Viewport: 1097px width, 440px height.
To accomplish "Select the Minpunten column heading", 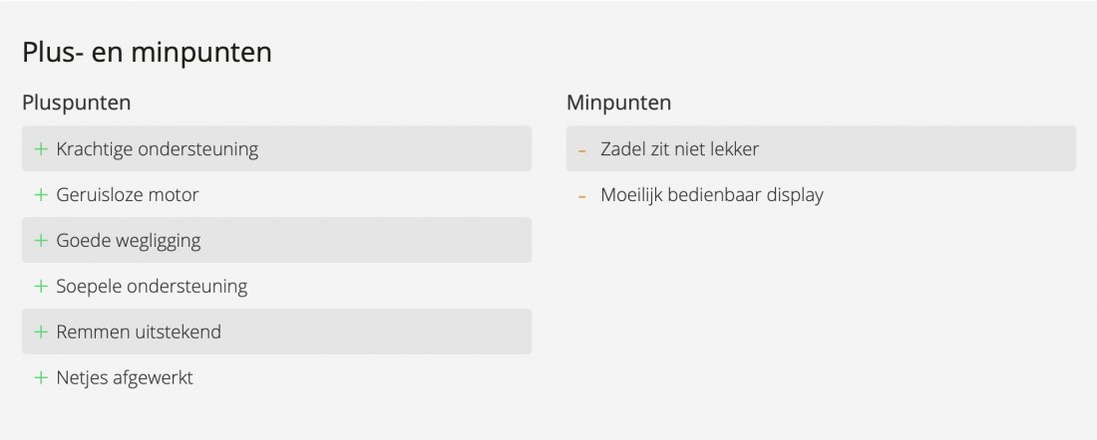I will (618, 103).
